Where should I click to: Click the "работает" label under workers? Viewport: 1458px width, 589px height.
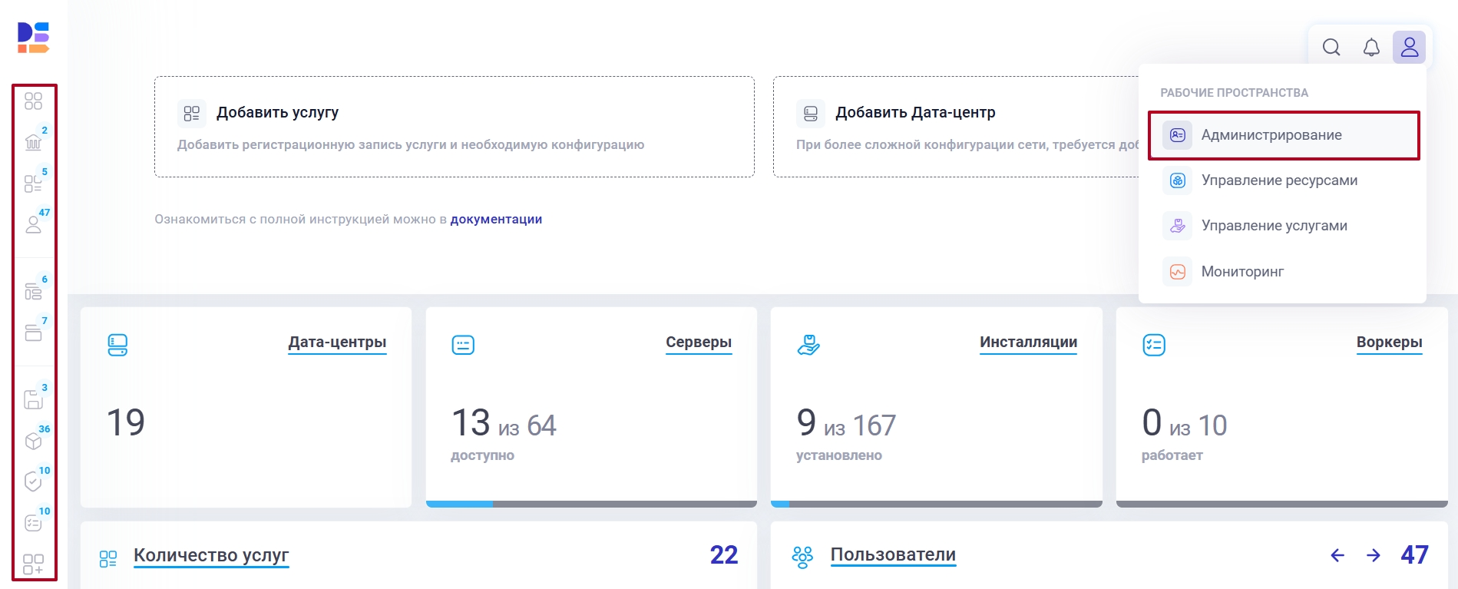click(x=1172, y=455)
